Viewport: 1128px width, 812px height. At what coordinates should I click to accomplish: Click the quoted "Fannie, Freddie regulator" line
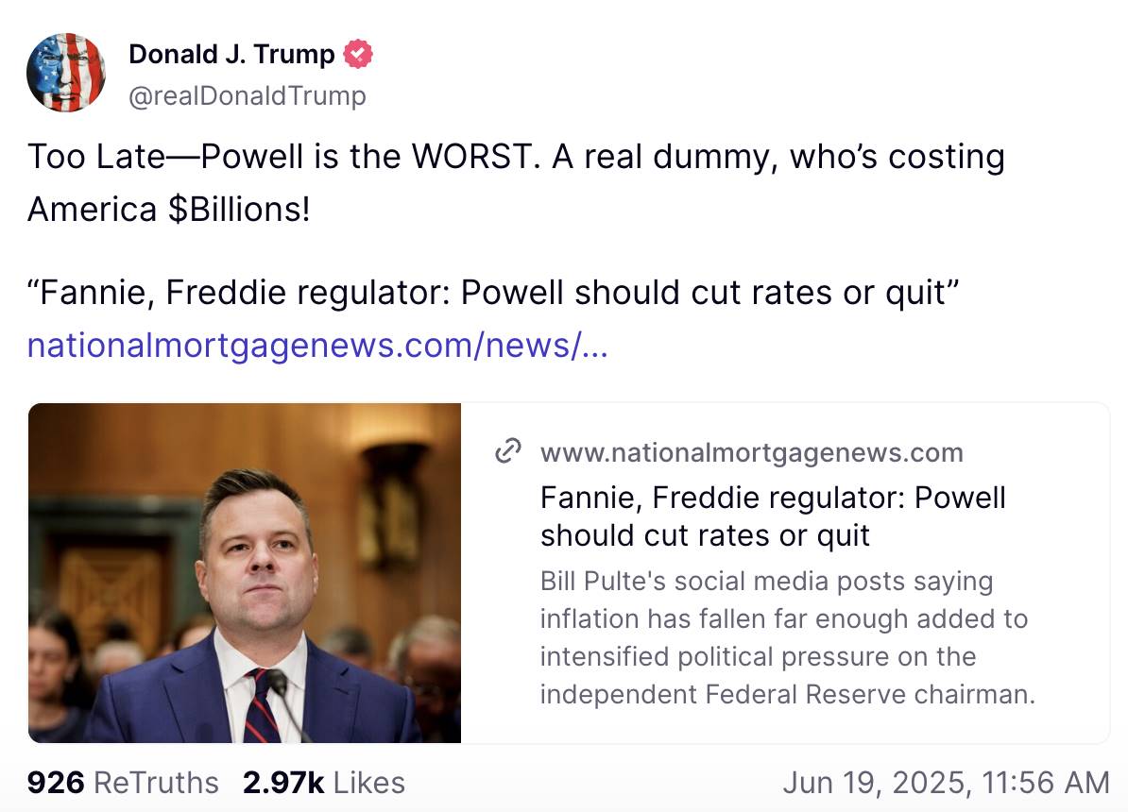[x=494, y=293]
